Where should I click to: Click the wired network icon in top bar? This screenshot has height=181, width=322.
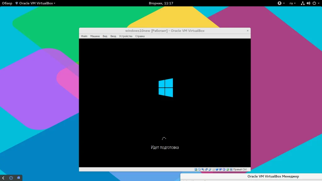303,3
